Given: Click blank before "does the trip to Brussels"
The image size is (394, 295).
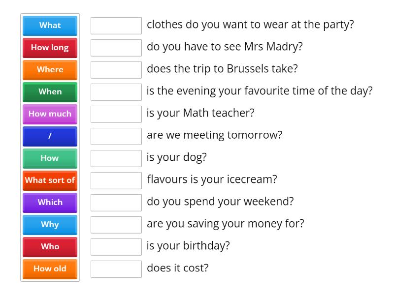Looking at the screenshot, I should [x=116, y=70].
